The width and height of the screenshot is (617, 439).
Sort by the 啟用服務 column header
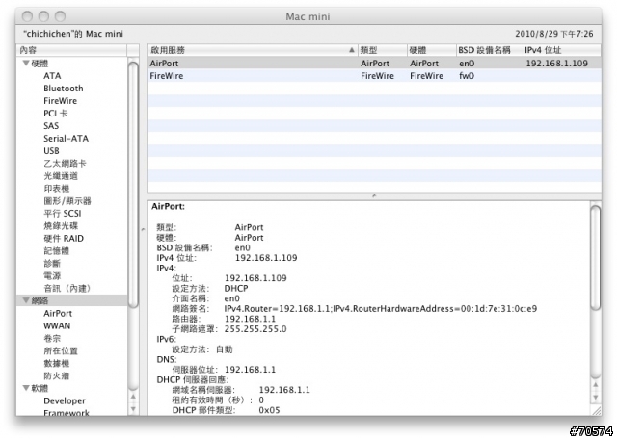[x=253, y=50]
